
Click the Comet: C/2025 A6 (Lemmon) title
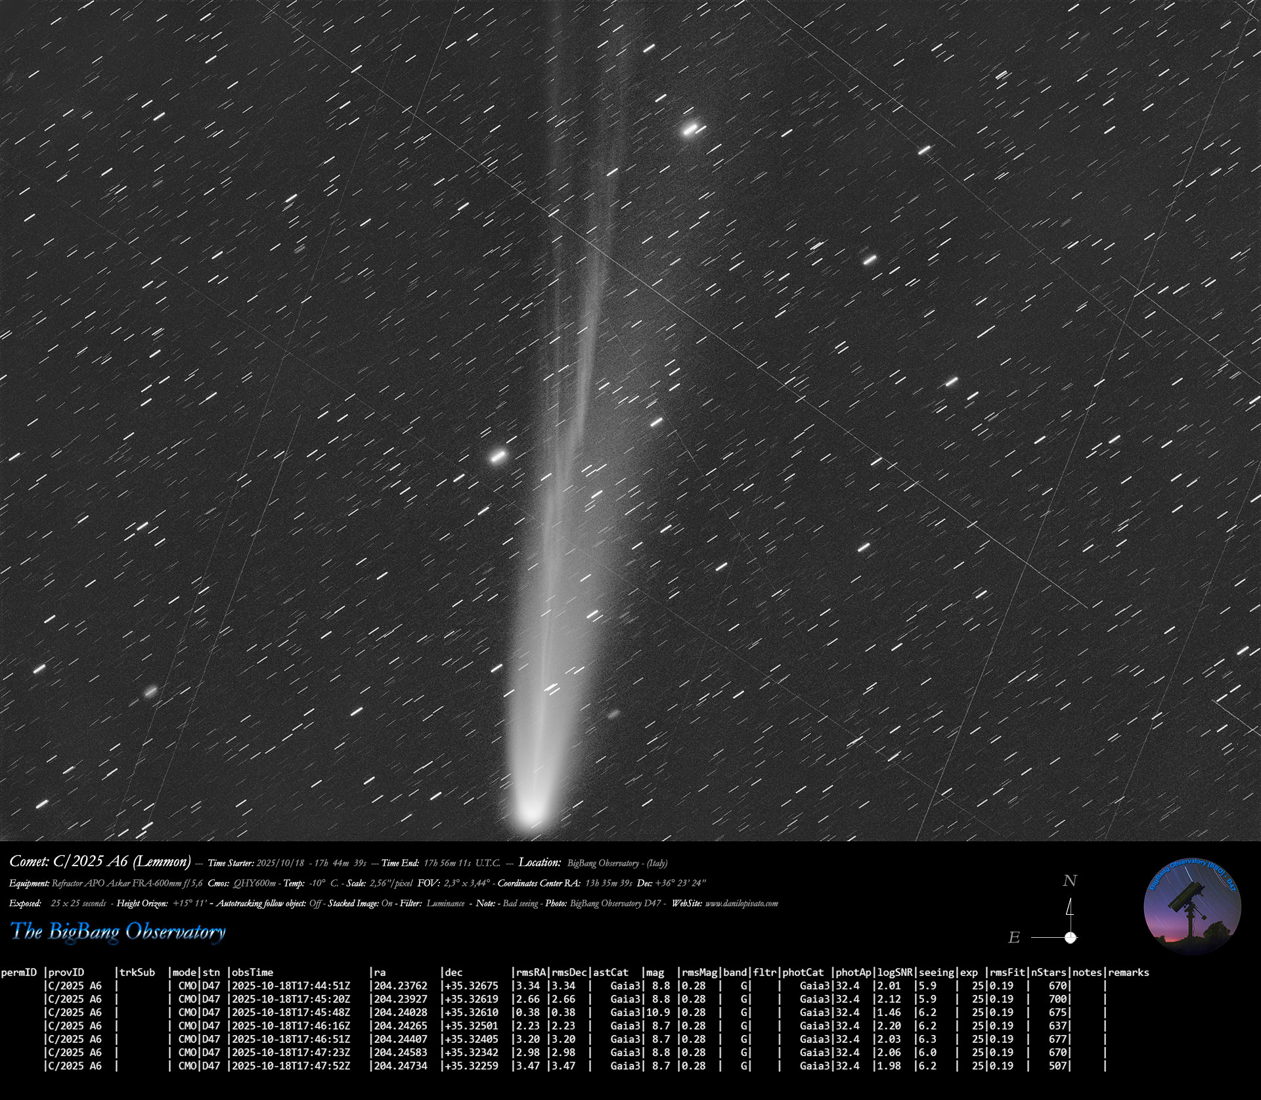click(100, 862)
